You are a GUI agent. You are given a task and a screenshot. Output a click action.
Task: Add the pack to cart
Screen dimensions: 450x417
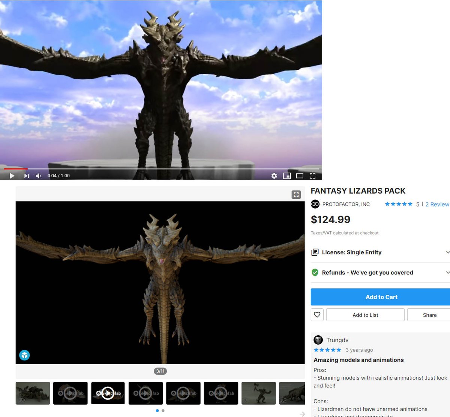coord(380,297)
